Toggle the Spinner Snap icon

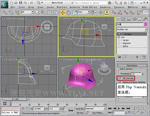(x=132, y=12)
